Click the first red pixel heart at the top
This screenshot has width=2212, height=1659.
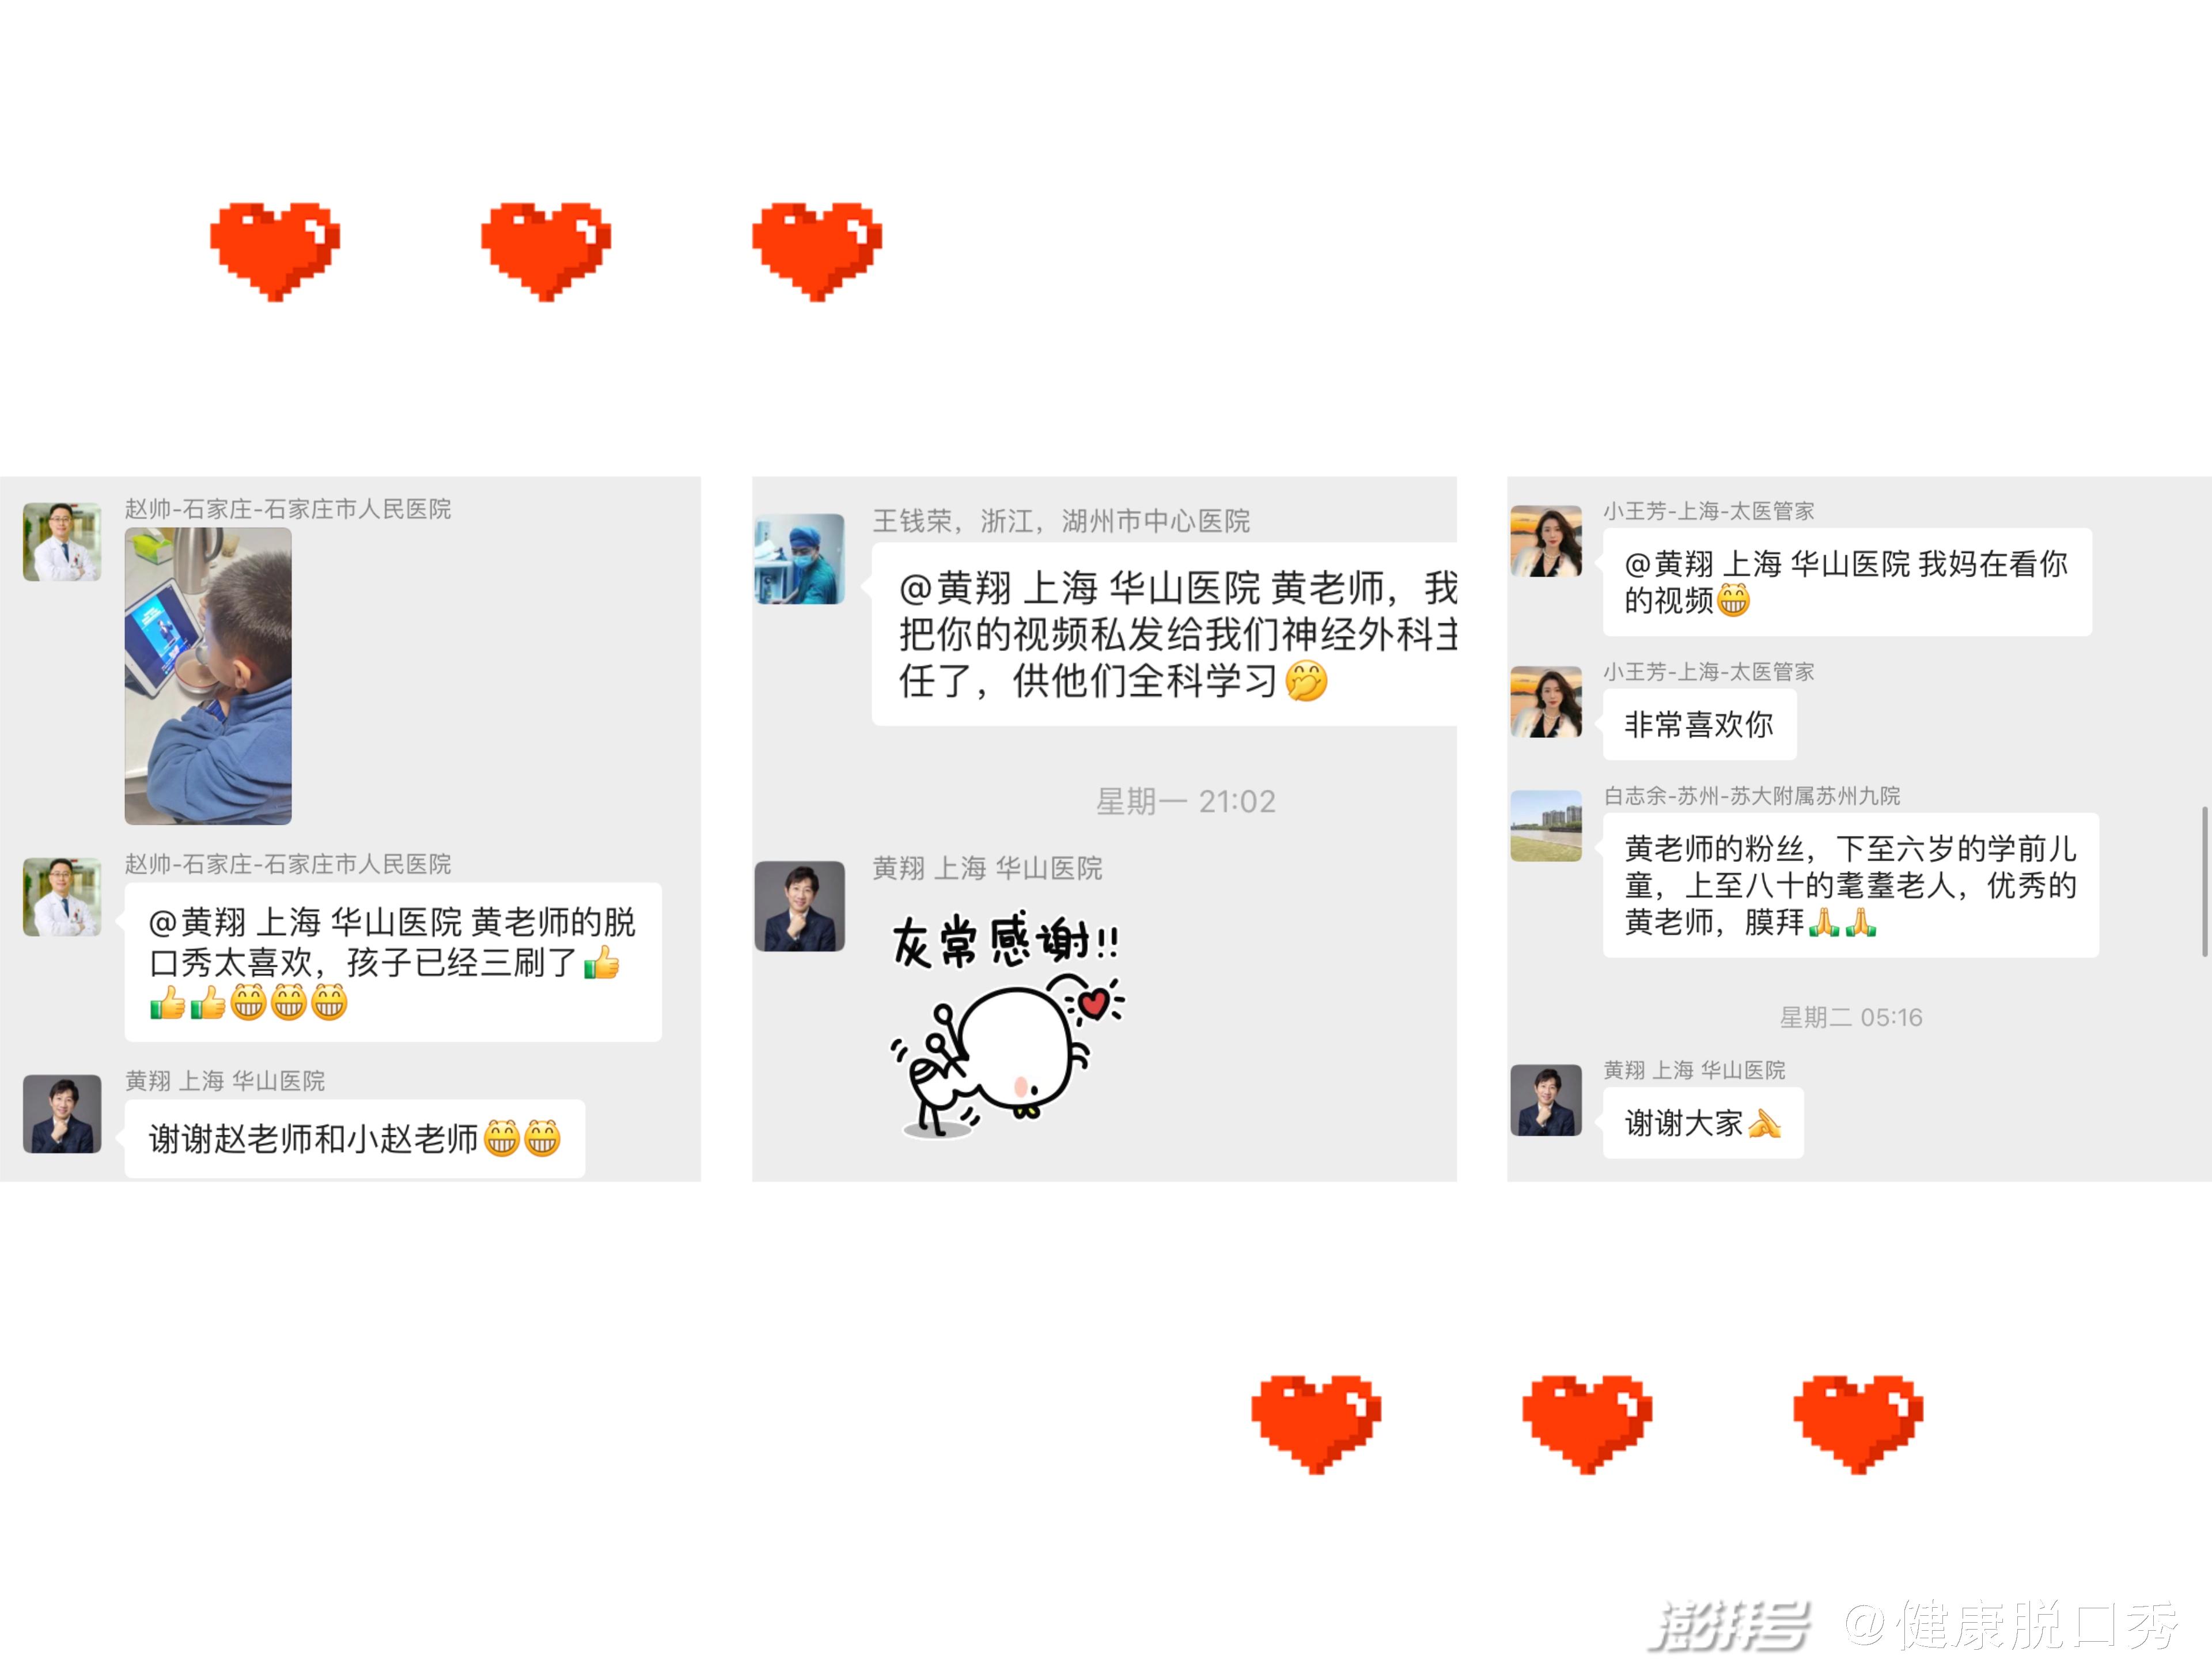pyautogui.click(x=275, y=251)
